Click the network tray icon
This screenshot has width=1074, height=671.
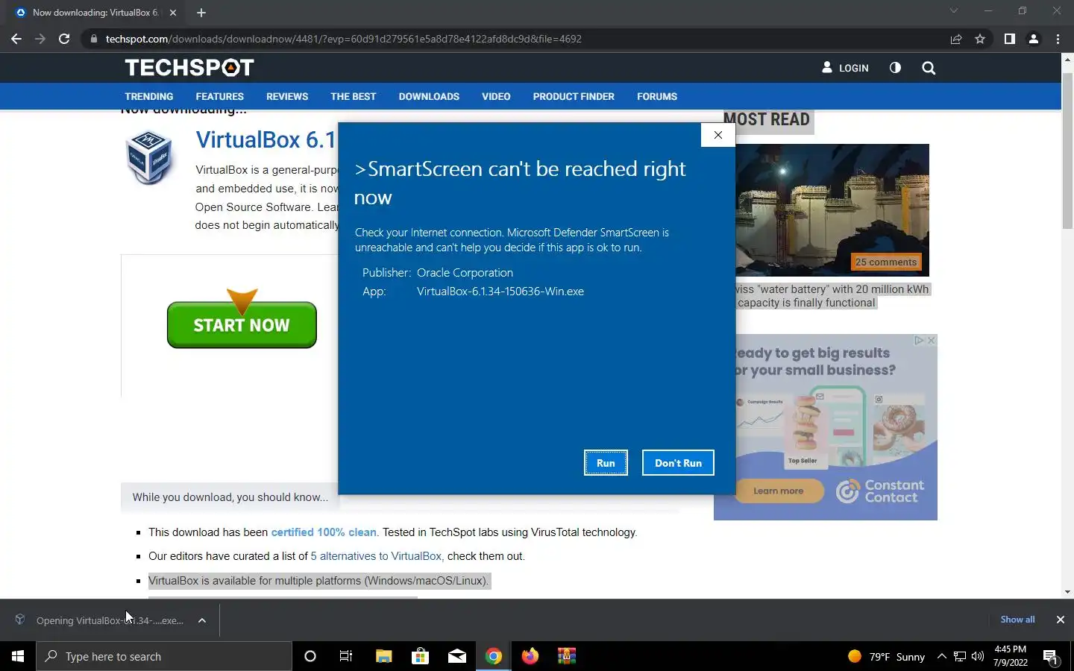click(x=960, y=656)
